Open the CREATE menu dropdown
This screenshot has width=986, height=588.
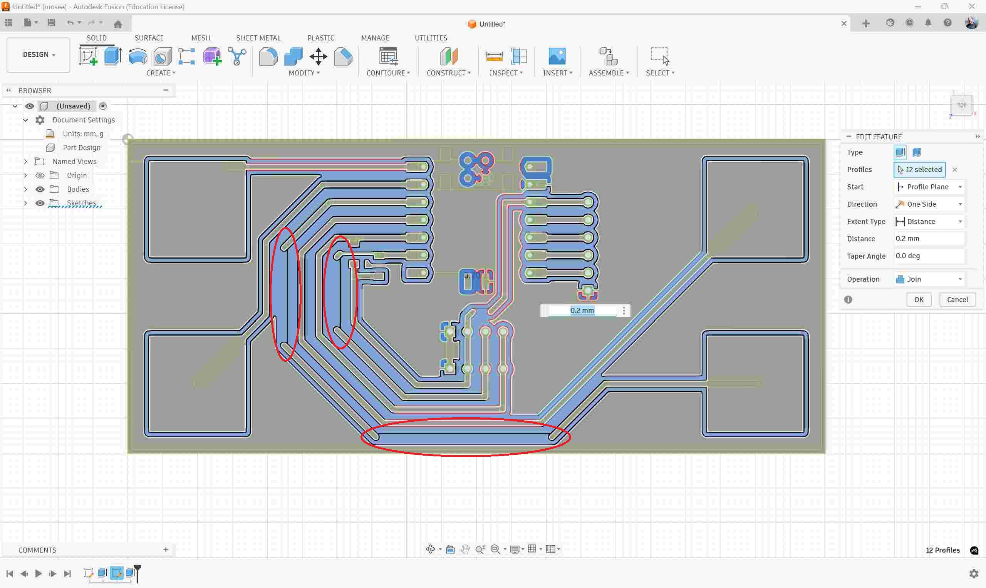[x=161, y=73]
